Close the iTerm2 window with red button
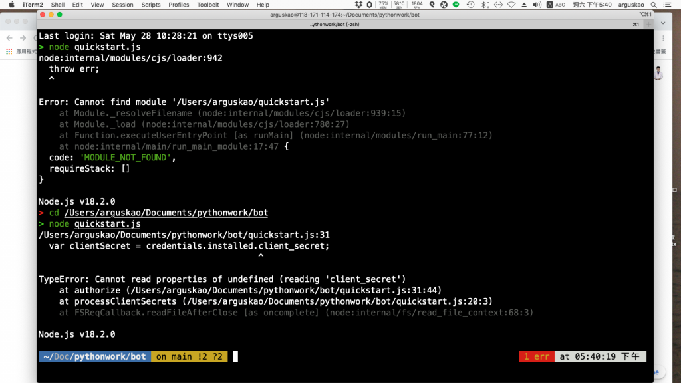The image size is (681, 383). coord(43,15)
